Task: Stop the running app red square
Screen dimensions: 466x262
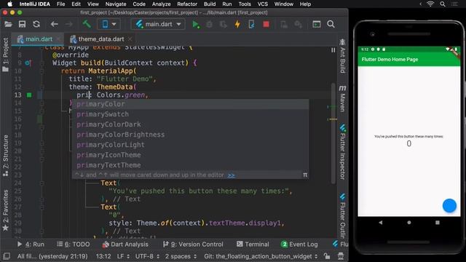Action: [x=266, y=24]
